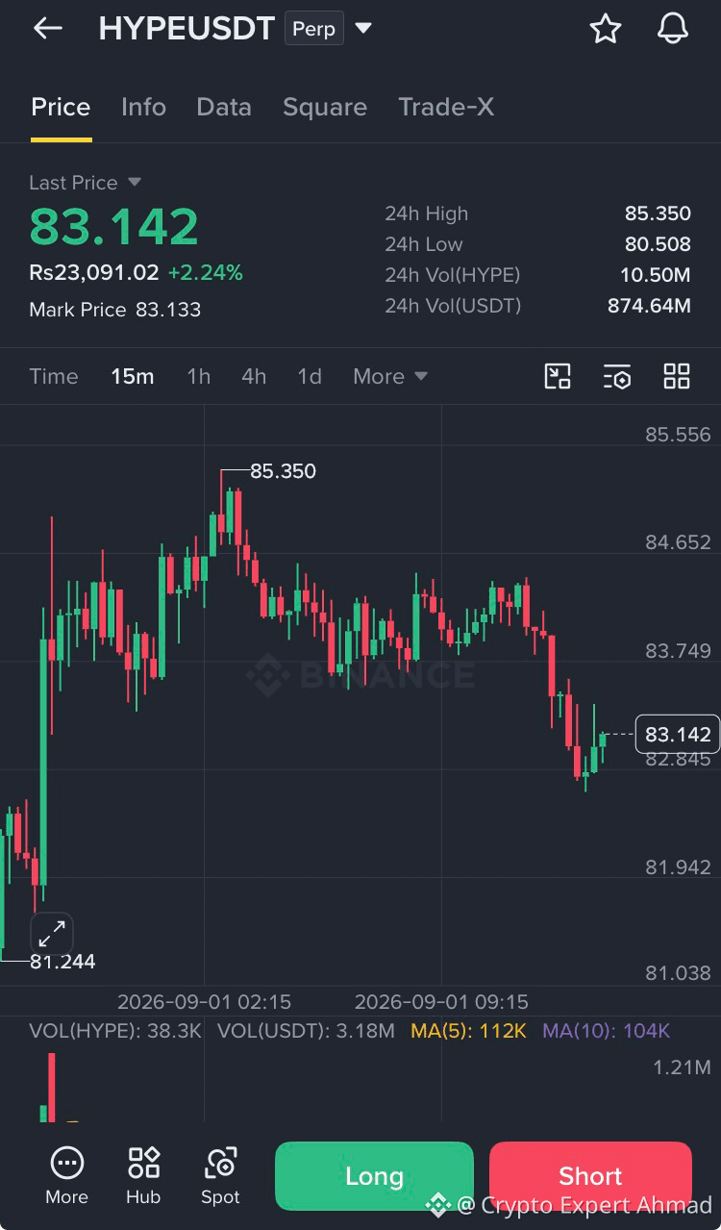Open the More menu icon
This screenshot has width=721, height=1230.
point(66,1175)
